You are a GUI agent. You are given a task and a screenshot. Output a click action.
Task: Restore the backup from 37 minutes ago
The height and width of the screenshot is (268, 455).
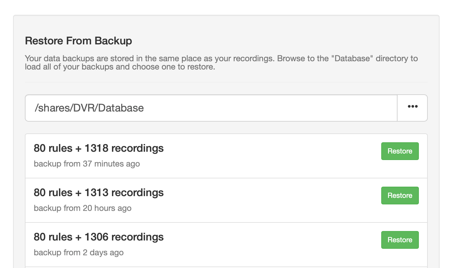(400, 151)
